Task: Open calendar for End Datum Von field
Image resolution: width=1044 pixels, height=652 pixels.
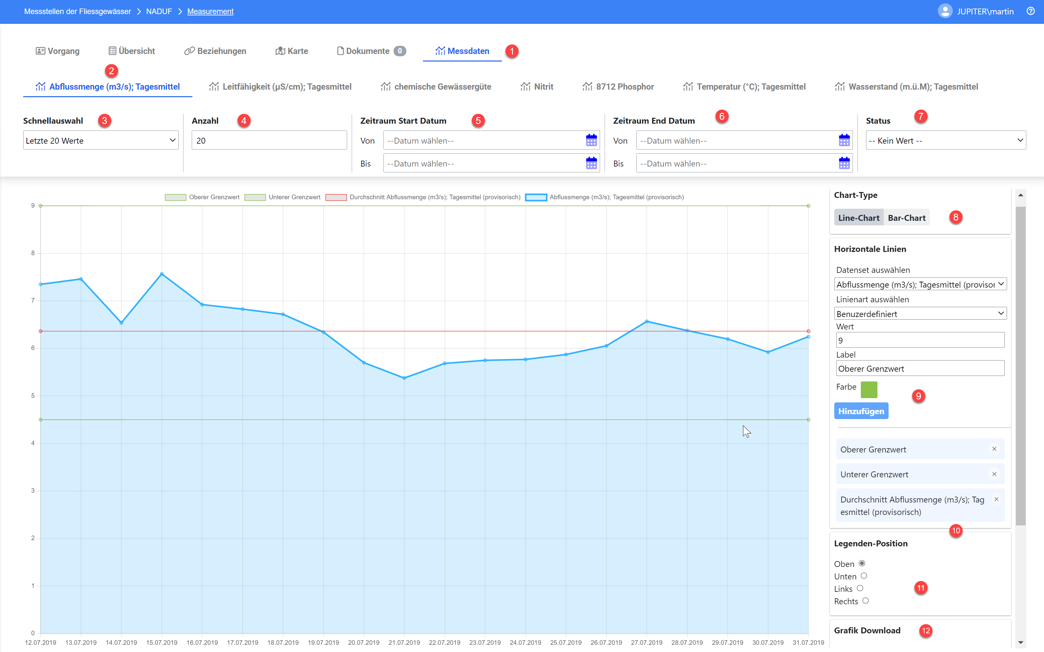Action: coord(844,140)
